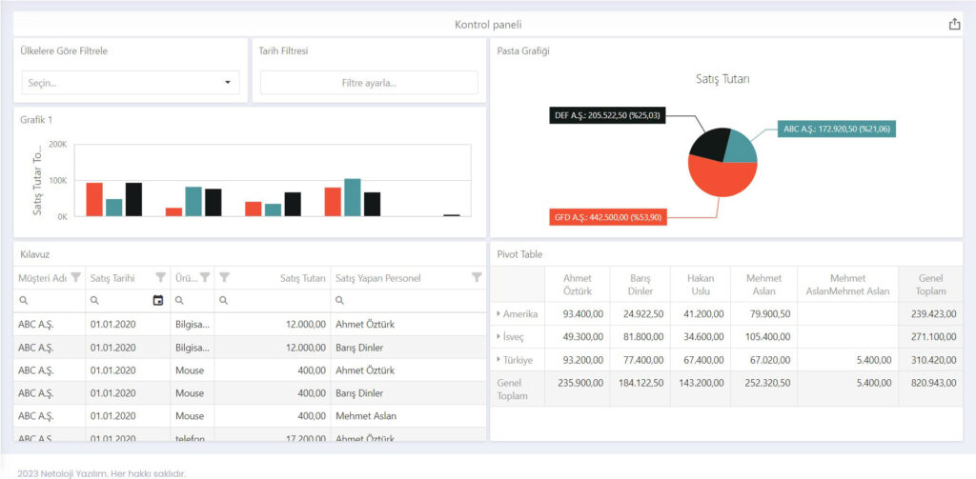Screen dimensions: 976x479
Task: Click the Satış Tutarı column filter funnel
Action: tap(225, 278)
